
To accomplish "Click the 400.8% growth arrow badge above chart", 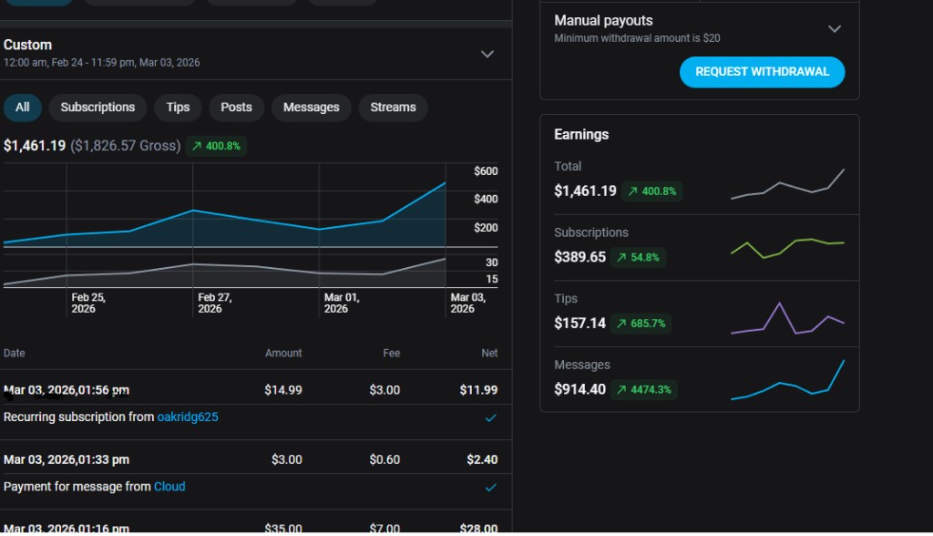I will 216,146.
